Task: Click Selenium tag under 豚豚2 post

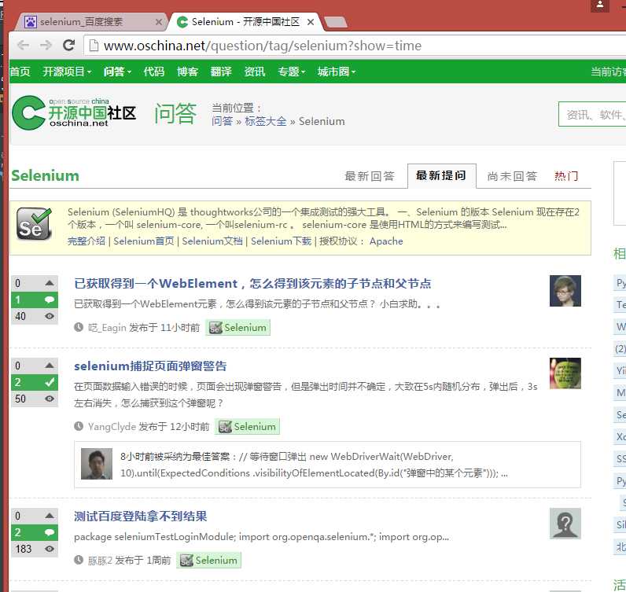Action: pos(209,561)
